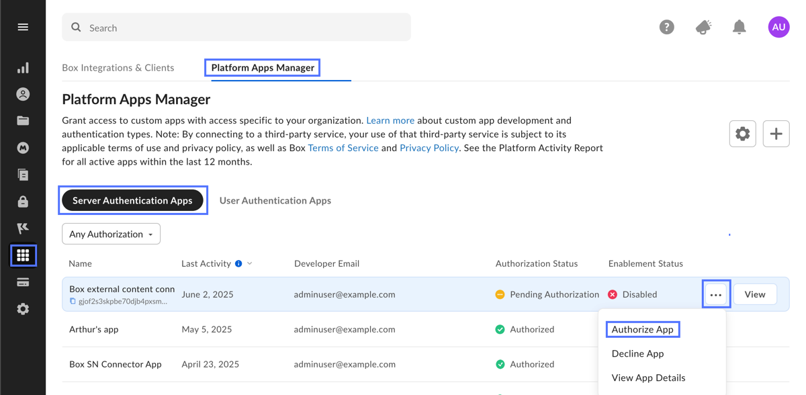Viewport: 806px width, 395px height.
Task: Open the Terms of Service link
Action: (343, 148)
